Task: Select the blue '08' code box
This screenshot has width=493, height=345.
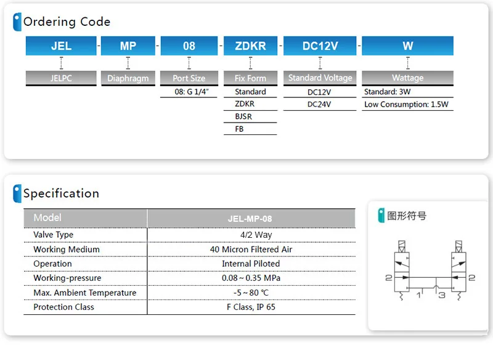Action: (189, 46)
